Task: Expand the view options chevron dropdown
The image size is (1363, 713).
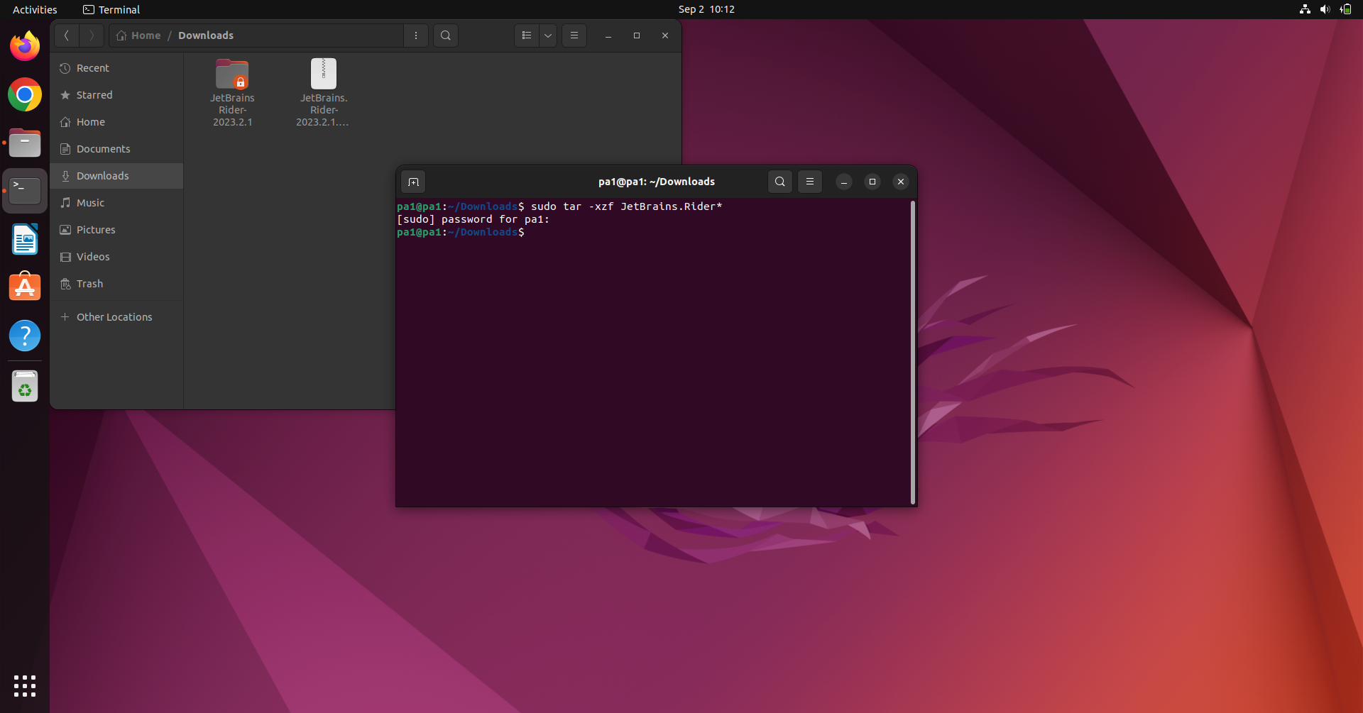Action: [547, 35]
